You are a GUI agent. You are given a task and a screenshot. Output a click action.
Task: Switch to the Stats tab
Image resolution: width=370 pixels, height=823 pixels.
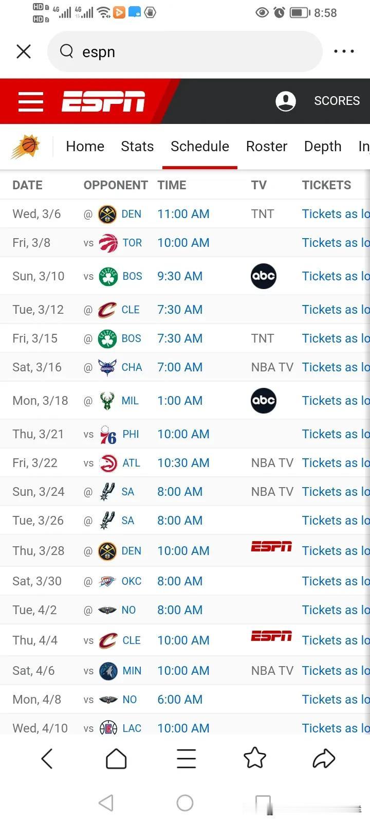[137, 147]
